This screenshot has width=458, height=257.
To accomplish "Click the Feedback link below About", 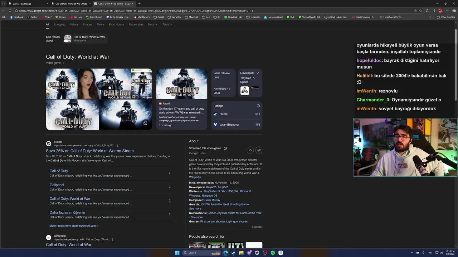I will pos(257,227).
